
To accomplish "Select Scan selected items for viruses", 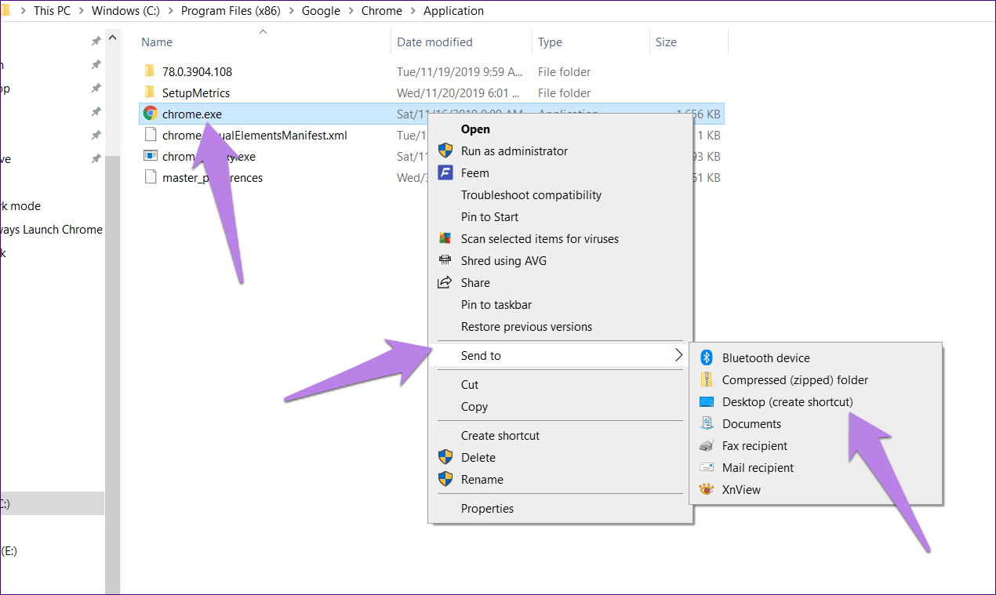I will click(x=540, y=239).
